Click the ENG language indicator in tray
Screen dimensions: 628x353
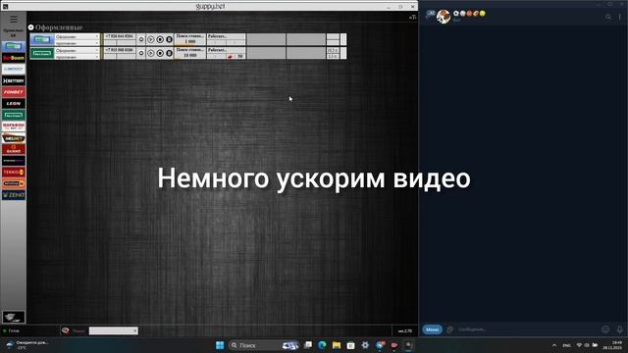click(566, 345)
